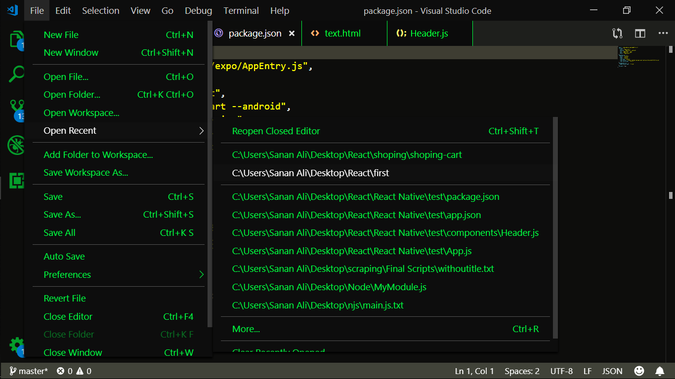The height and width of the screenshot is (379, 675).
Task: Click Spaces: 2 indentation setting
Action: (522, 371)
